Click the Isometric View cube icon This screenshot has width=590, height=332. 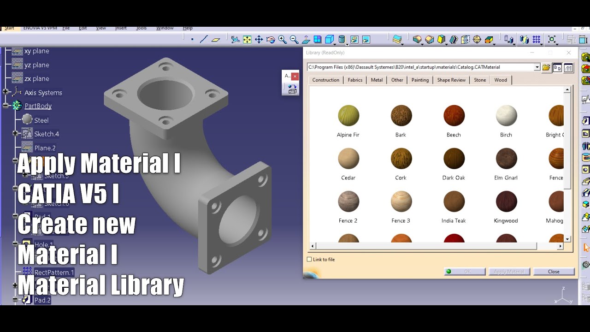point(330,40)
